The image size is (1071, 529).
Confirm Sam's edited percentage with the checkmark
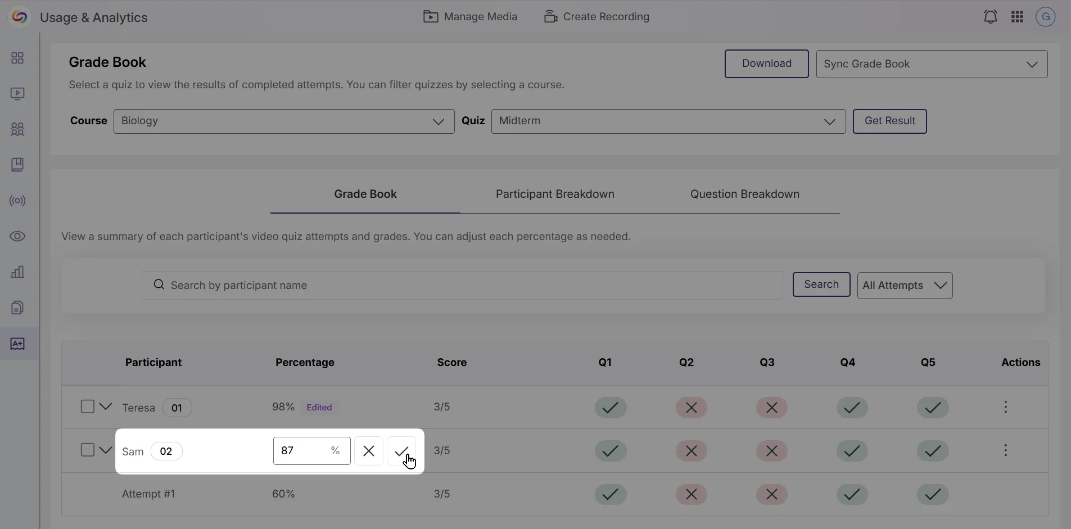[403, 451]
